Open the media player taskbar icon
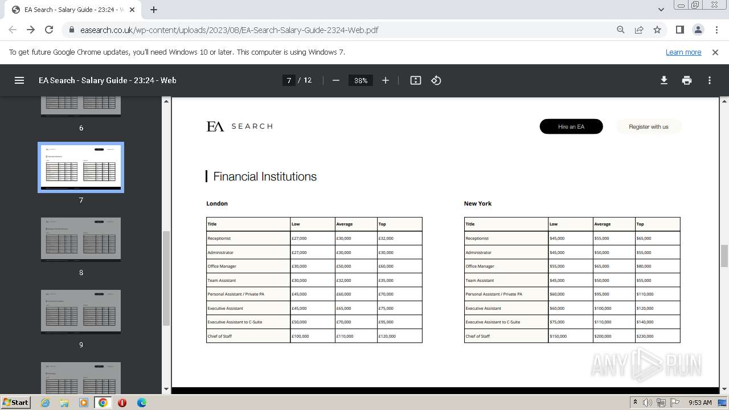The width and height of the screenshot is (729, 410). click(84, 403)
